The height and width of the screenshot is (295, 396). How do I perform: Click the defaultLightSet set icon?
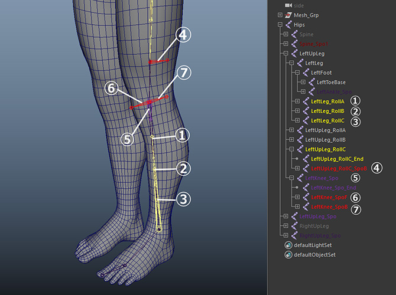(x=289, y=245)
